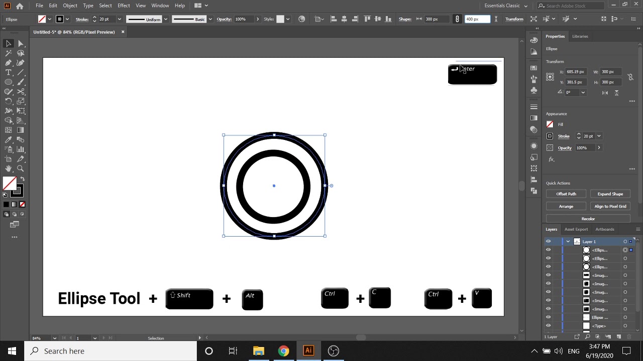The height and width of the screenshot is (361, 643).
Task: Toggle constrain proportions in Transform panel
Action: tap(630, 77)
